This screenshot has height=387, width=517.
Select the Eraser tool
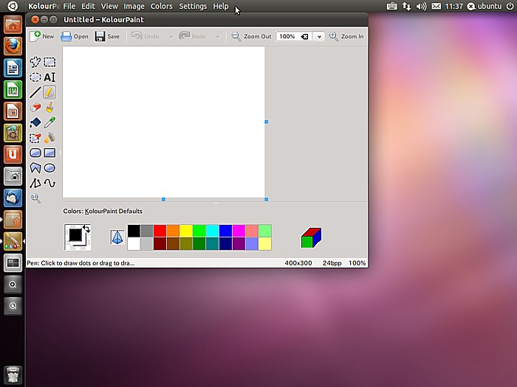35,108
